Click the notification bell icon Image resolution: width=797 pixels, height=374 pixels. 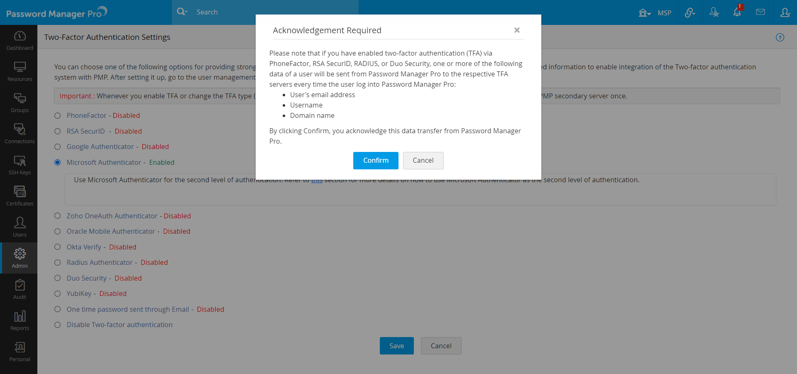point(737,12)
